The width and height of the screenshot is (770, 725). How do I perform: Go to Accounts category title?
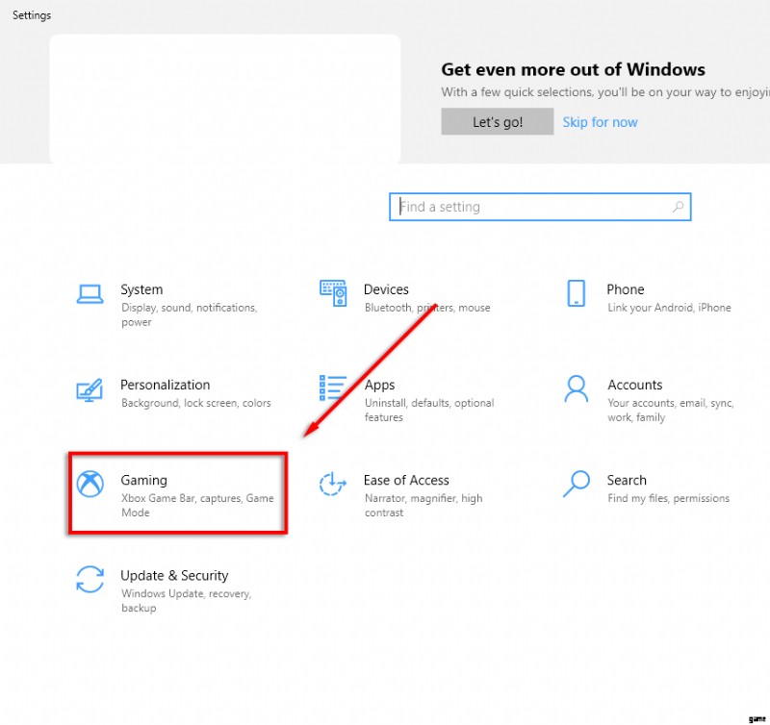click(635, 385)
